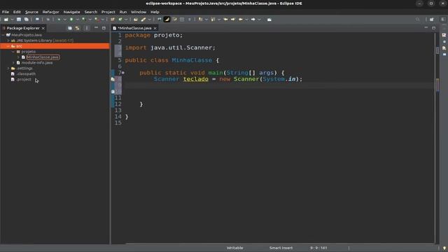The image size is (448, 252).
Task: Click the New Java Class toolbar icon
Action: click(x=120, y=20)
